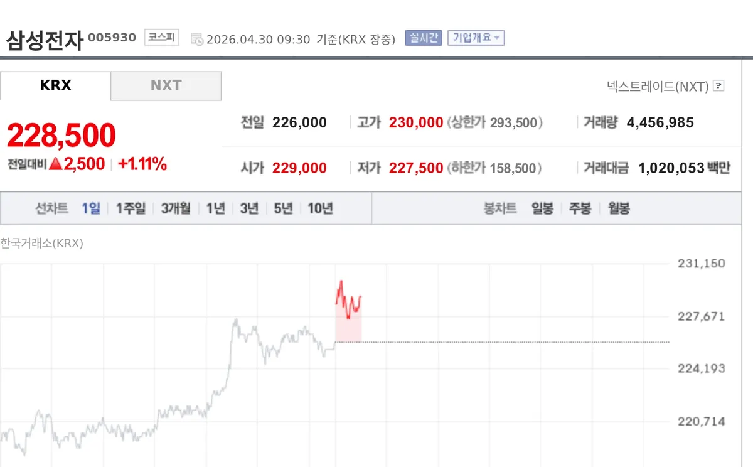Switch to the 주봉 candlestick chart
The width and height of the screenshot is (753, 467).
(x=580, y=208)
